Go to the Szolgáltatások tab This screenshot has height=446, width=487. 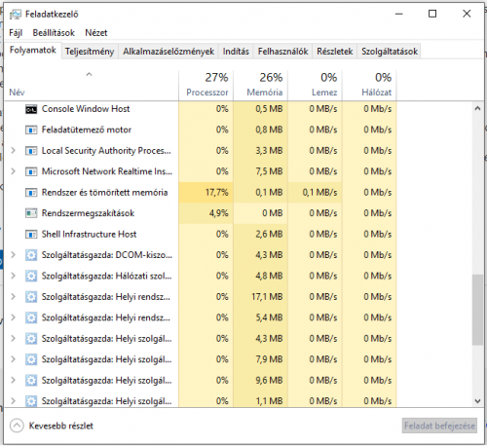pos(390,52)
